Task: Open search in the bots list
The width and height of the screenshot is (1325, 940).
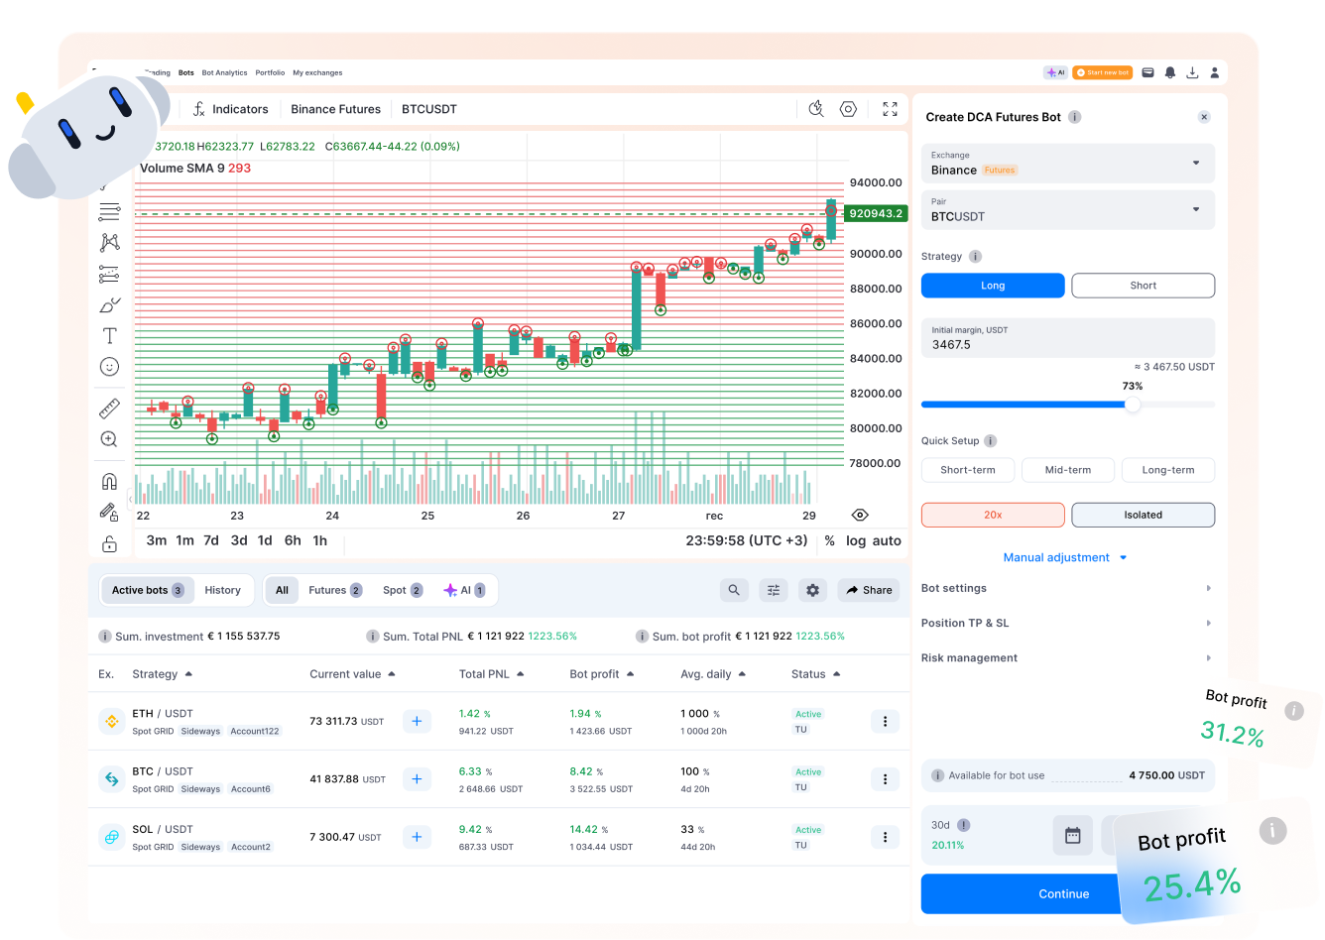Action: click(734, 590)
